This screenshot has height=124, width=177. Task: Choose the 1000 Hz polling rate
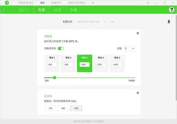(x=76, y=108)
